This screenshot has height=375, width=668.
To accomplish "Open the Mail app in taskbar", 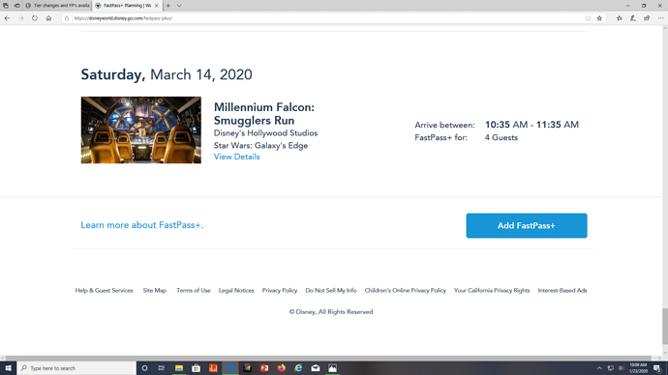I will tap(316, 368).
